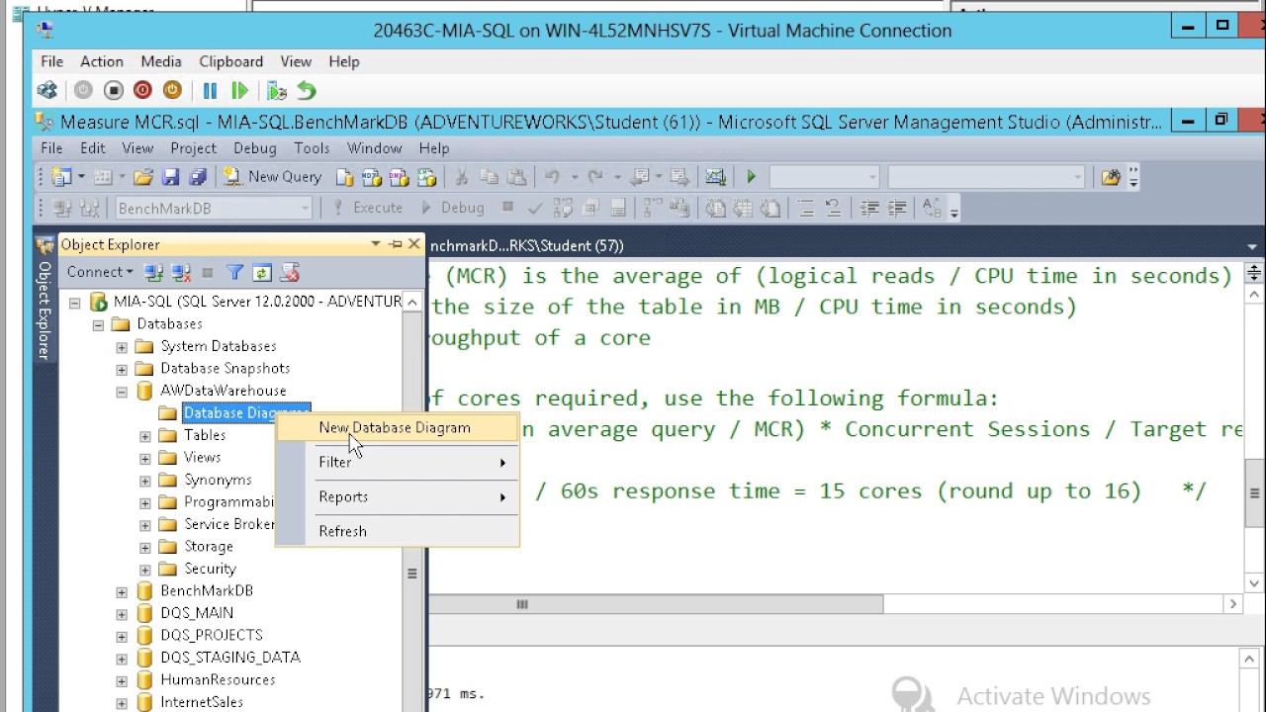Click the VM Turn Off (stop) icon
This screenshot has height=712, width=1266.
pos(113,90)
